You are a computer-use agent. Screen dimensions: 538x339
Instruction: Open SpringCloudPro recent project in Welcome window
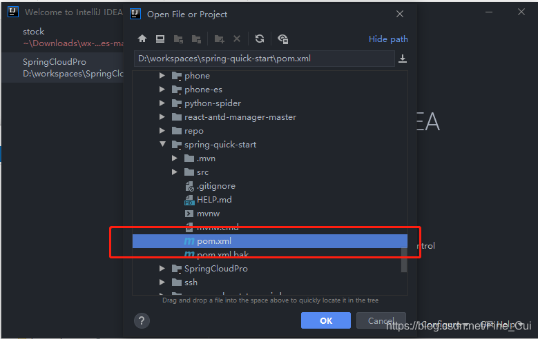[x=64, y=68]
